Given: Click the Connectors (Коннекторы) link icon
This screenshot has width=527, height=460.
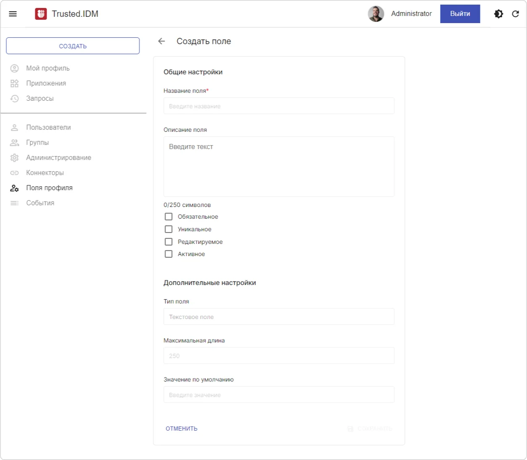Looking at the screenshot, I should (15, 173).
